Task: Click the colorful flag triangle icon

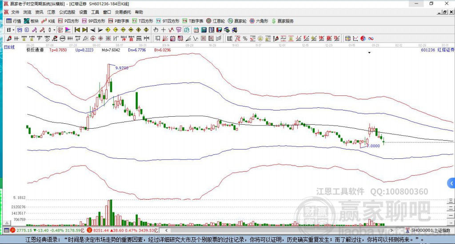Action: click(68, 30)
